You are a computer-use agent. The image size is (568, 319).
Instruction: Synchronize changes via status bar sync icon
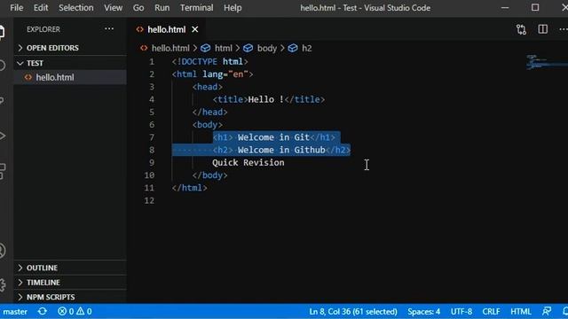point(42,311)
